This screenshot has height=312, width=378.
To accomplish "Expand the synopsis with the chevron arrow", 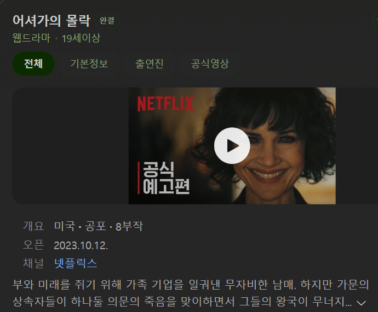I will (361, 303).
